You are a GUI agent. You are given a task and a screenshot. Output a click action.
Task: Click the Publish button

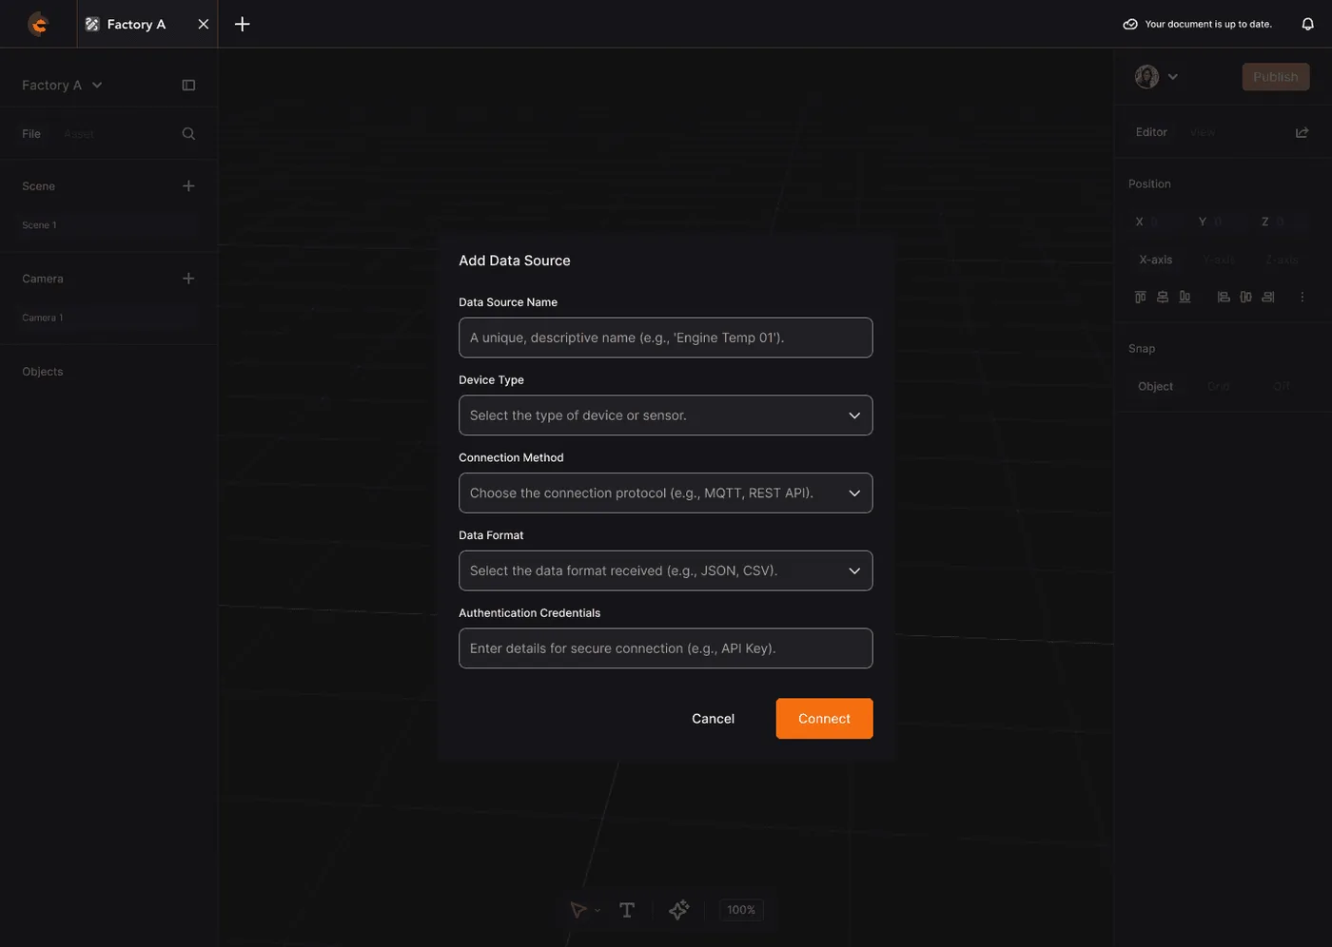point(1275,77)
